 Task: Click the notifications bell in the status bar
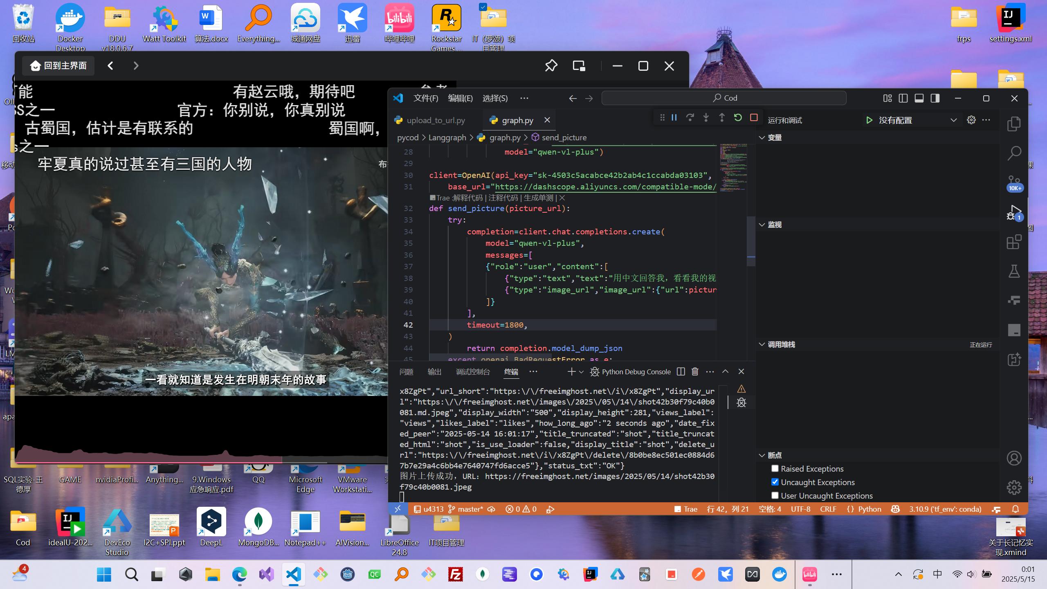pos(1016,509)
